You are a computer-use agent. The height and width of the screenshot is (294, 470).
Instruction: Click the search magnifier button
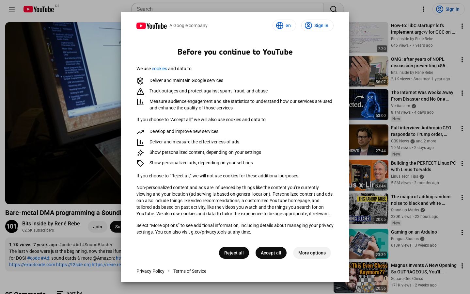[x=333, y=9]
